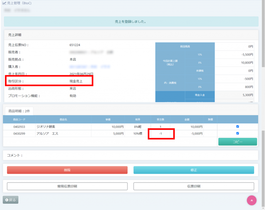Image resolution: width=265 pixels, height=210 pixels.
Task: Click the コメント field area
Action: 131,155
